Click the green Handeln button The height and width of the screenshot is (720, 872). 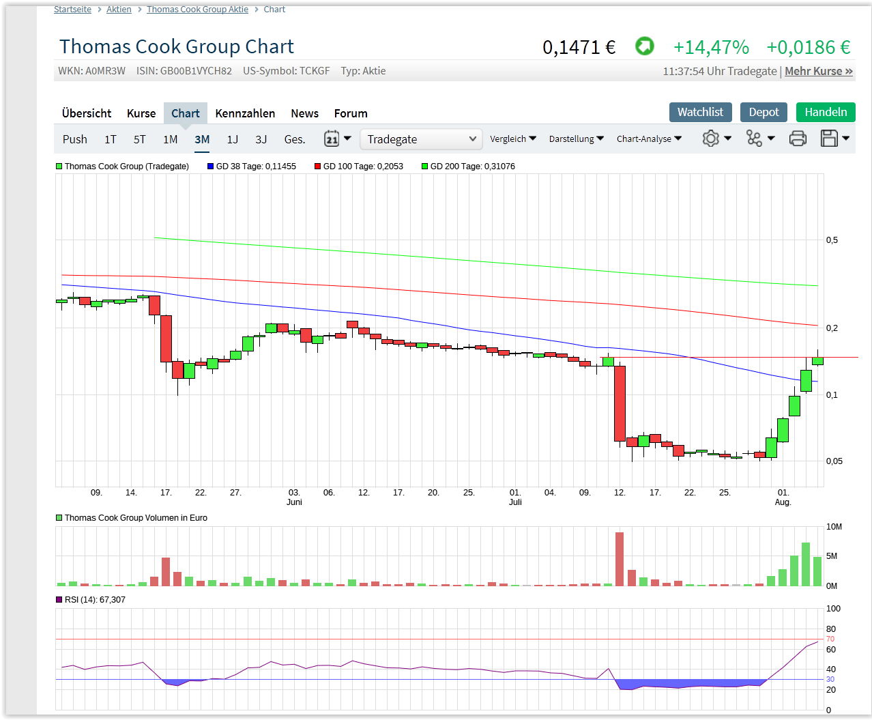pyautogui.click(x=826, y=112)
